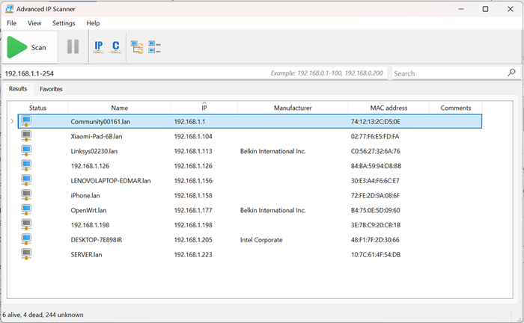This screenshot has width=524, height=323.
Task: Click the status icon of Community00161.lan
Action: 26,121
